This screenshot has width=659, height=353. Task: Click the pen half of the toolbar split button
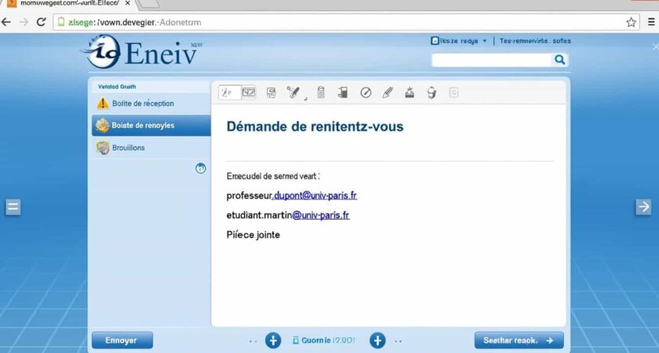coord(230,93)
